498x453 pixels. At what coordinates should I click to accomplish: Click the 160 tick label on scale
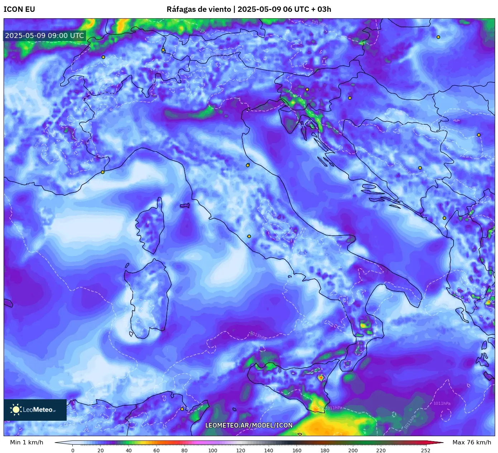coord(297,450)
